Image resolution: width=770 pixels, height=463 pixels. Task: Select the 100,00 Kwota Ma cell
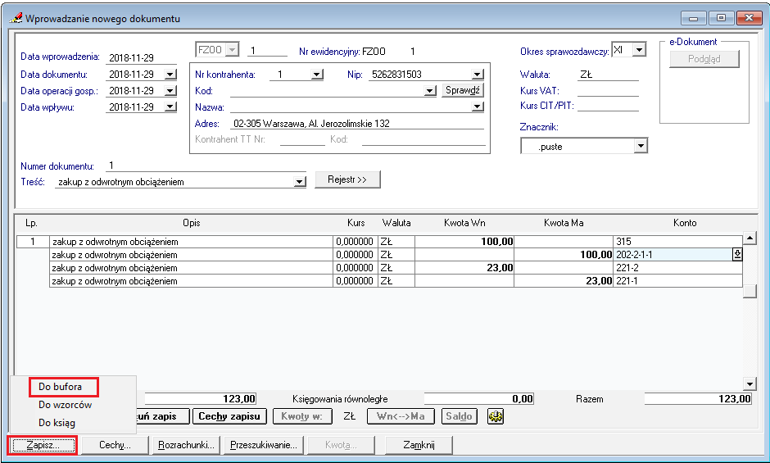(x=564, y=255)
